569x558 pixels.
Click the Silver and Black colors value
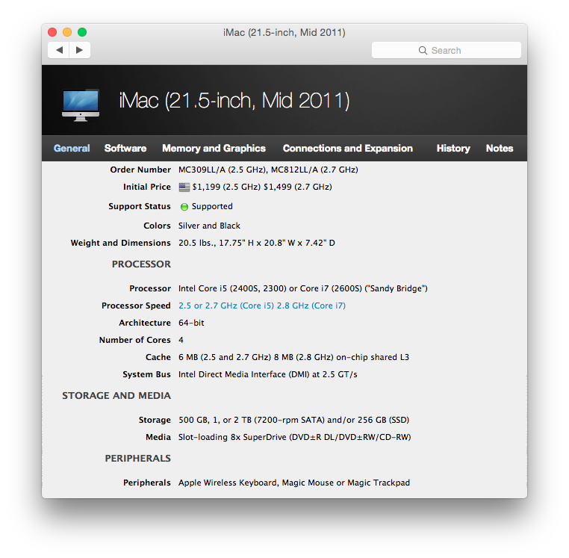tap(209, 226)
